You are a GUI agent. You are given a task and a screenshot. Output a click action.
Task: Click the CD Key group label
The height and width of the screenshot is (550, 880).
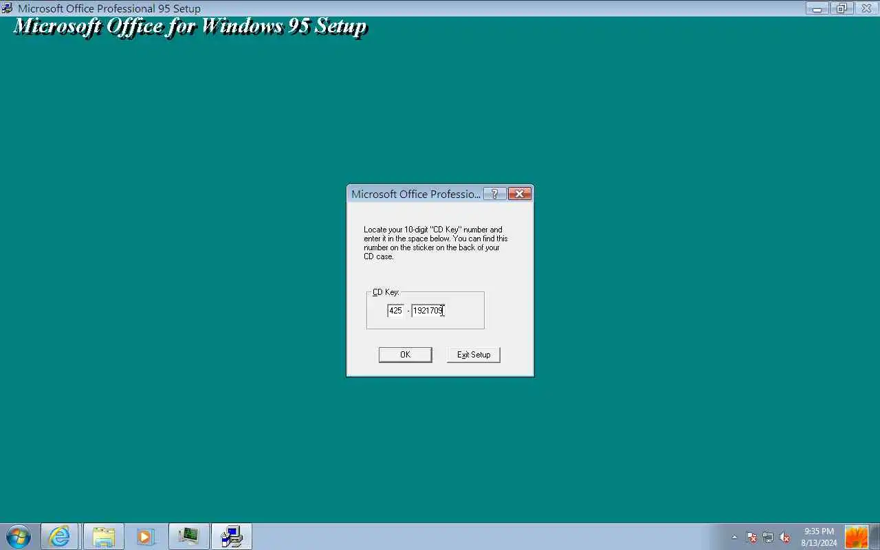(386, 292)
